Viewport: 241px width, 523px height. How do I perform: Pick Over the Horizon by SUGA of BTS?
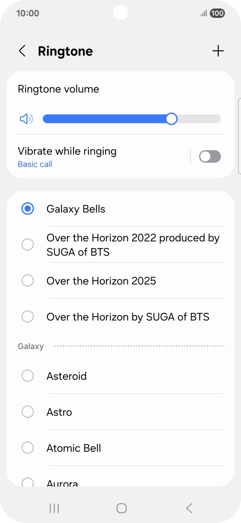pos(128,317)
